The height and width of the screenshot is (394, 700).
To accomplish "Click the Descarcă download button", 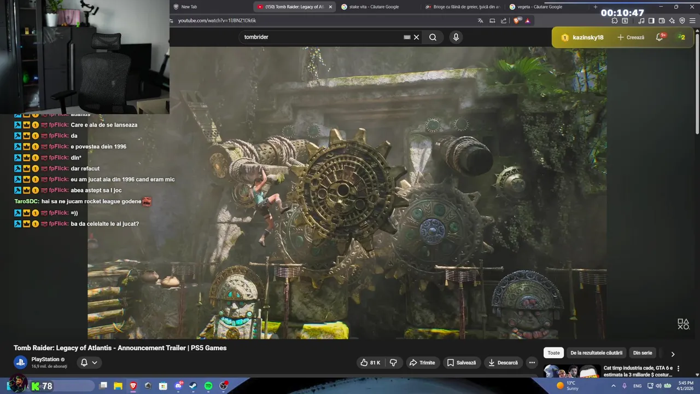I will tap(503, 363).
